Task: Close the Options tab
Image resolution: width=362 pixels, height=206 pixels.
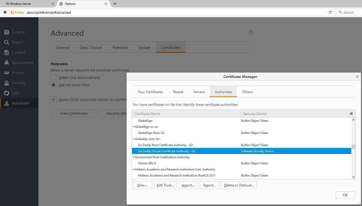Action: [106, 4]
